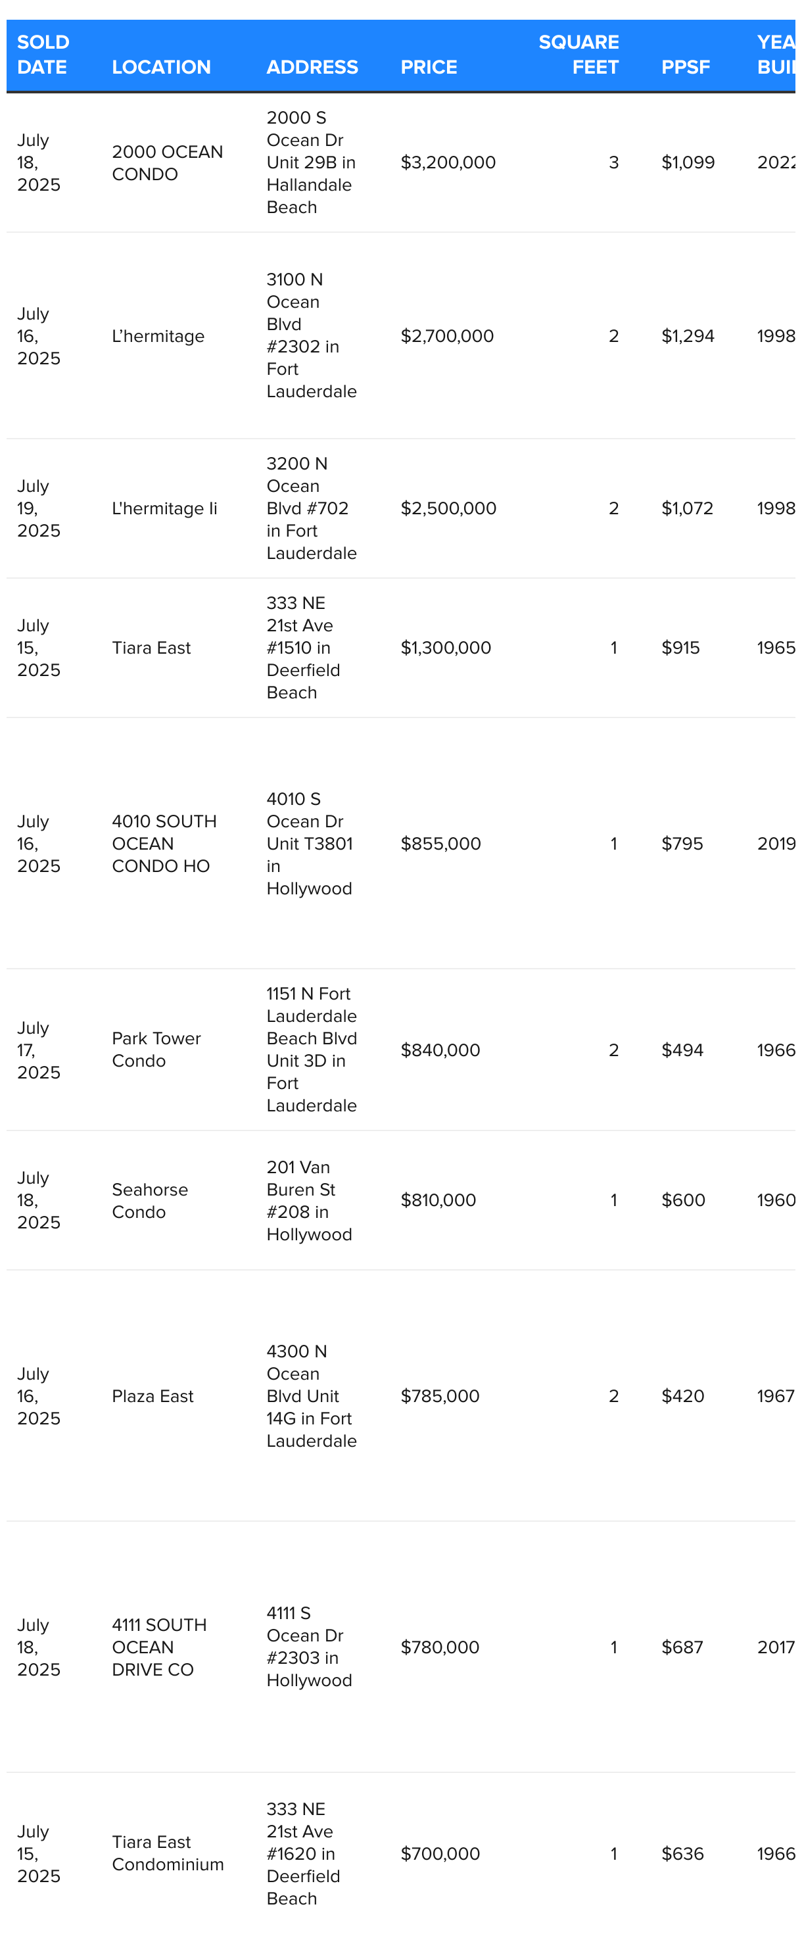The width and height of the screenshot is (802, 1940).
Task: Click the $780,000 price cell
Action: tap(440, 1647)
